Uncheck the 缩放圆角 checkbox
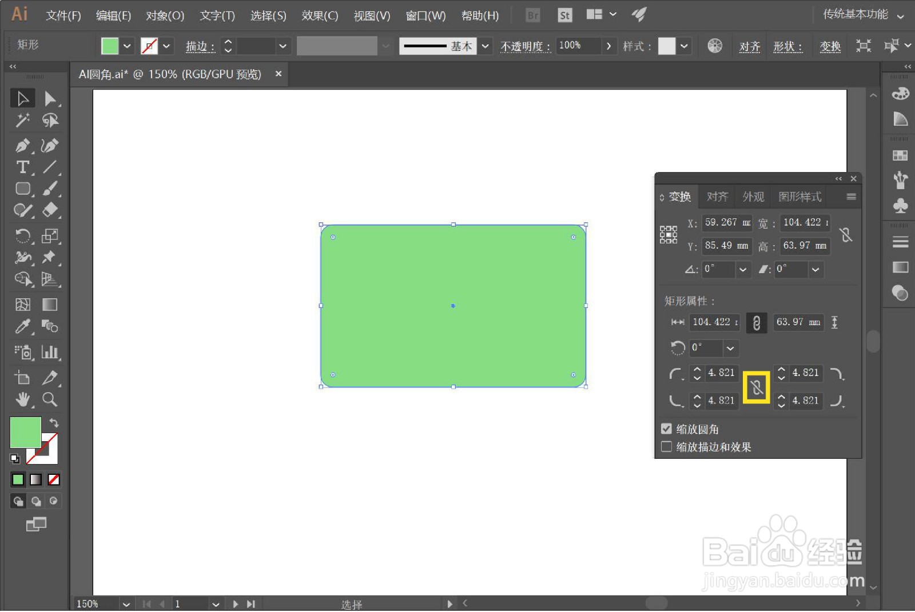Screen dimensions: 915x612 666,429
